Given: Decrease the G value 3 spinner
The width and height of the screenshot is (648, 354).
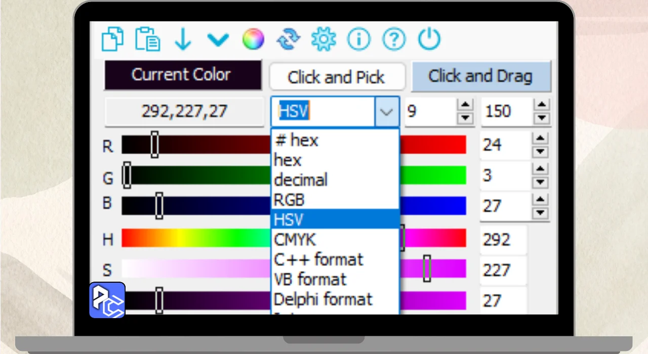Looking at the screenshot, I should [541, 182].
